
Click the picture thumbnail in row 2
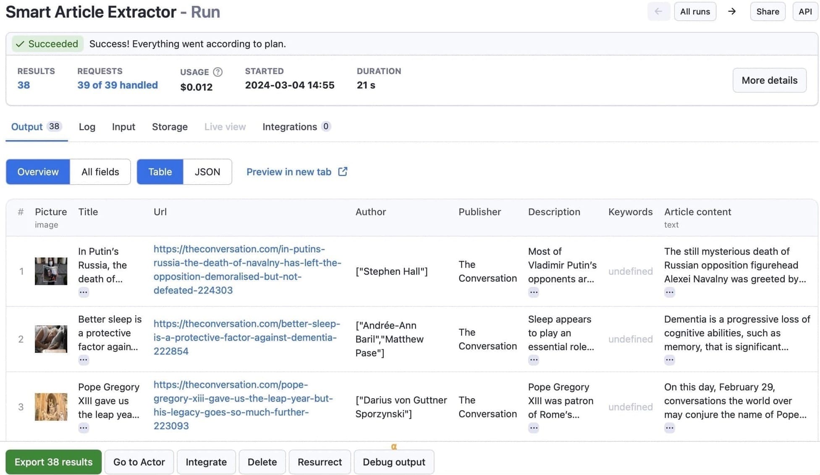(51, 339)
